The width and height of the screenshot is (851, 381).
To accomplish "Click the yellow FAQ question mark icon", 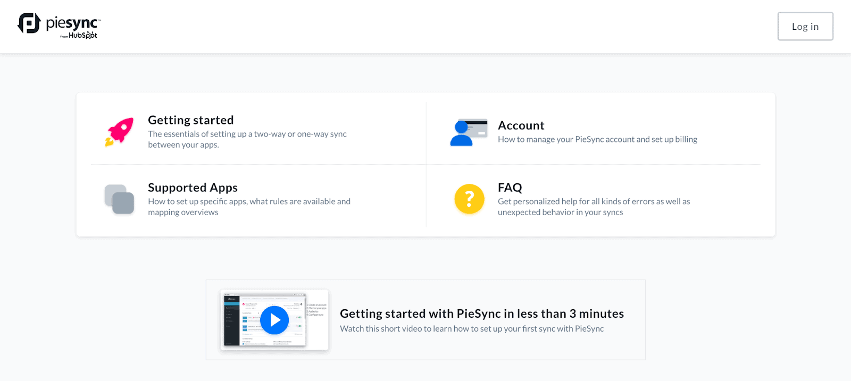I will (469, 199).
